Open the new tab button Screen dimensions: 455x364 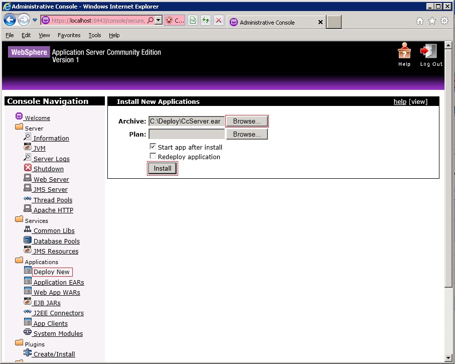tap(334, 22)
